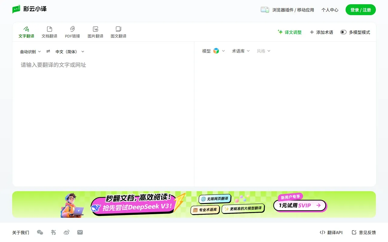Click the 登录 / 注册 button
Image resolution: width=388 pixels, height=242 pixels.
point(360,9)
